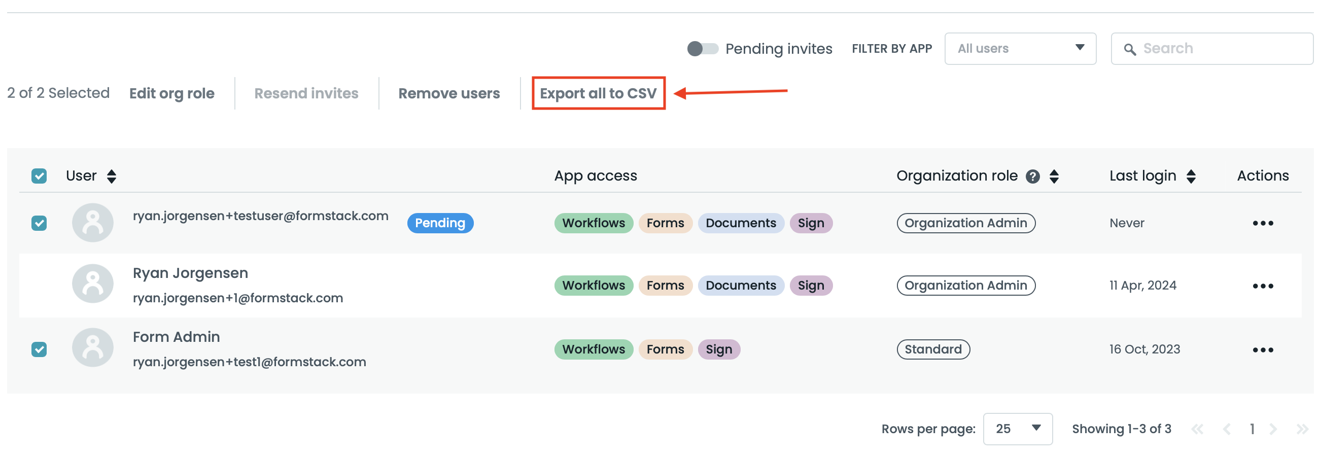This screenshot has height=458, width=1319.
Task: Click the help icon beside Organization role
Action: (1032, 177)
